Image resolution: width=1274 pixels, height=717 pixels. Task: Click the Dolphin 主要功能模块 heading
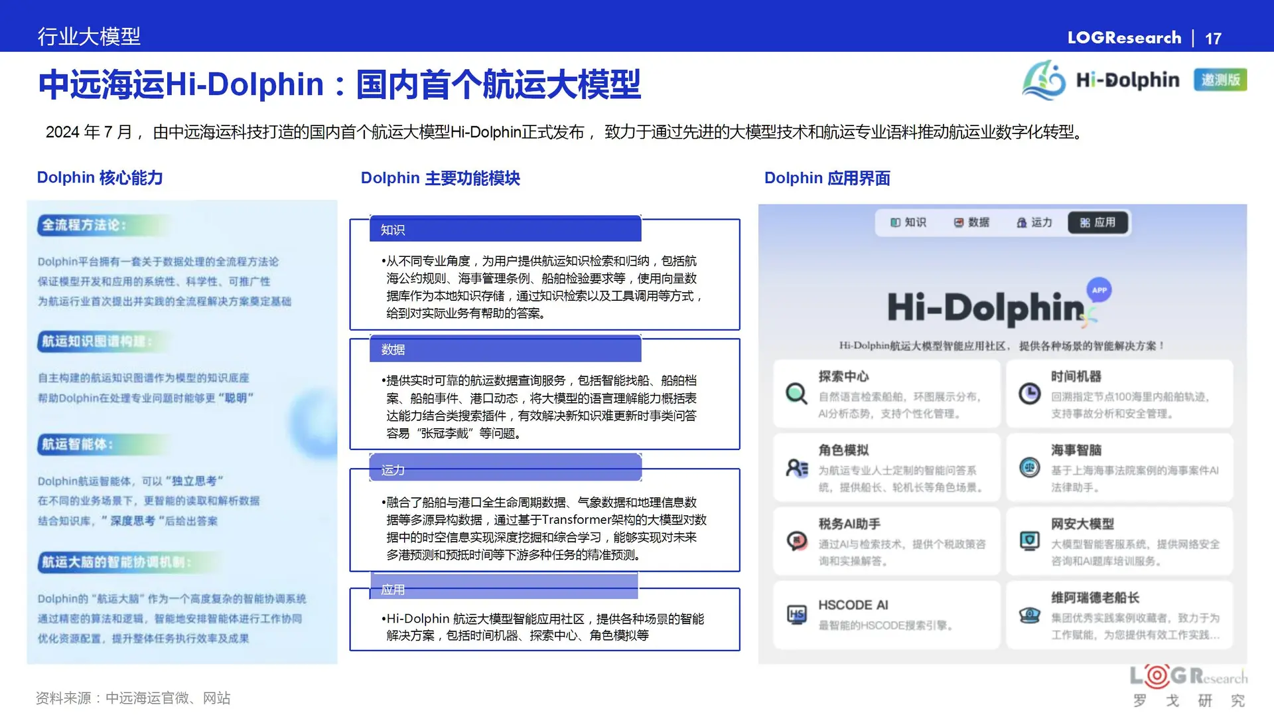pos(441,178)
